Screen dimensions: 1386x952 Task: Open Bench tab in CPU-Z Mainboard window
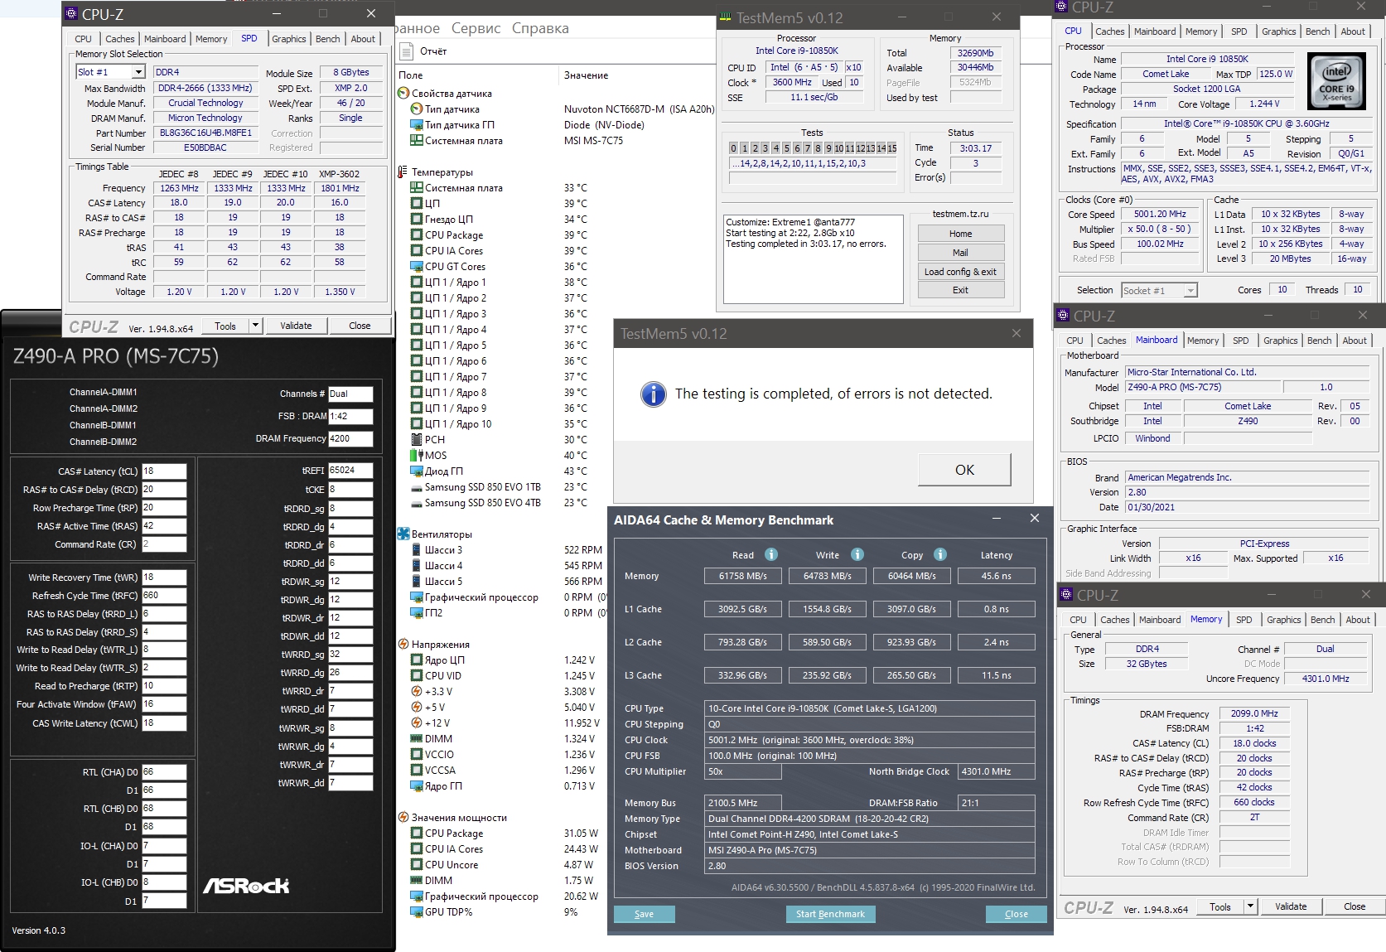[1319, 341]
